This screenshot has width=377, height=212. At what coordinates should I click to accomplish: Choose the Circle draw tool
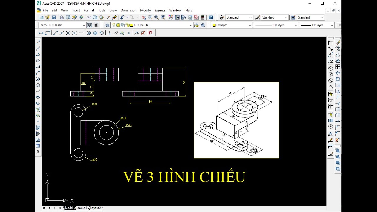[x=38, y=79]
